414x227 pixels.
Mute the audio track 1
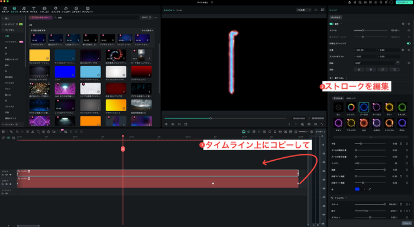[7, 193]
